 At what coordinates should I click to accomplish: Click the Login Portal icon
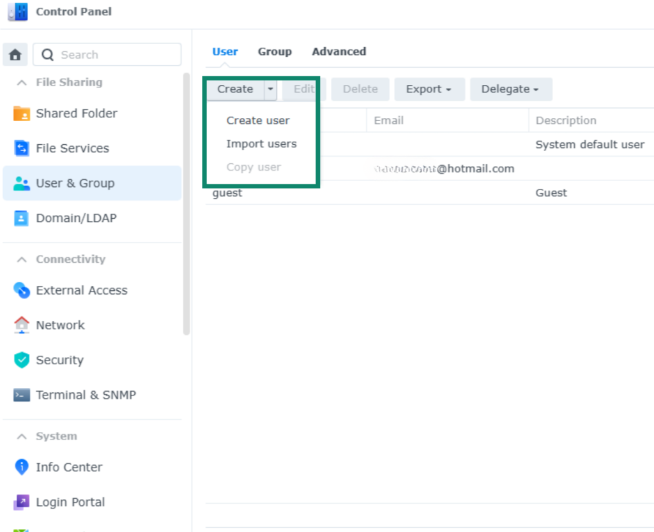(x=21, y=502)
